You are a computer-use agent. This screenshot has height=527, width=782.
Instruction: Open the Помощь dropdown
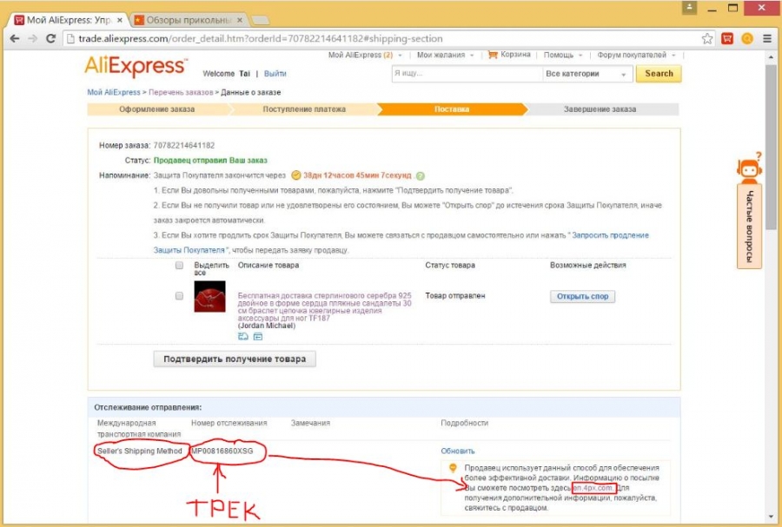(x=563, y=55)
